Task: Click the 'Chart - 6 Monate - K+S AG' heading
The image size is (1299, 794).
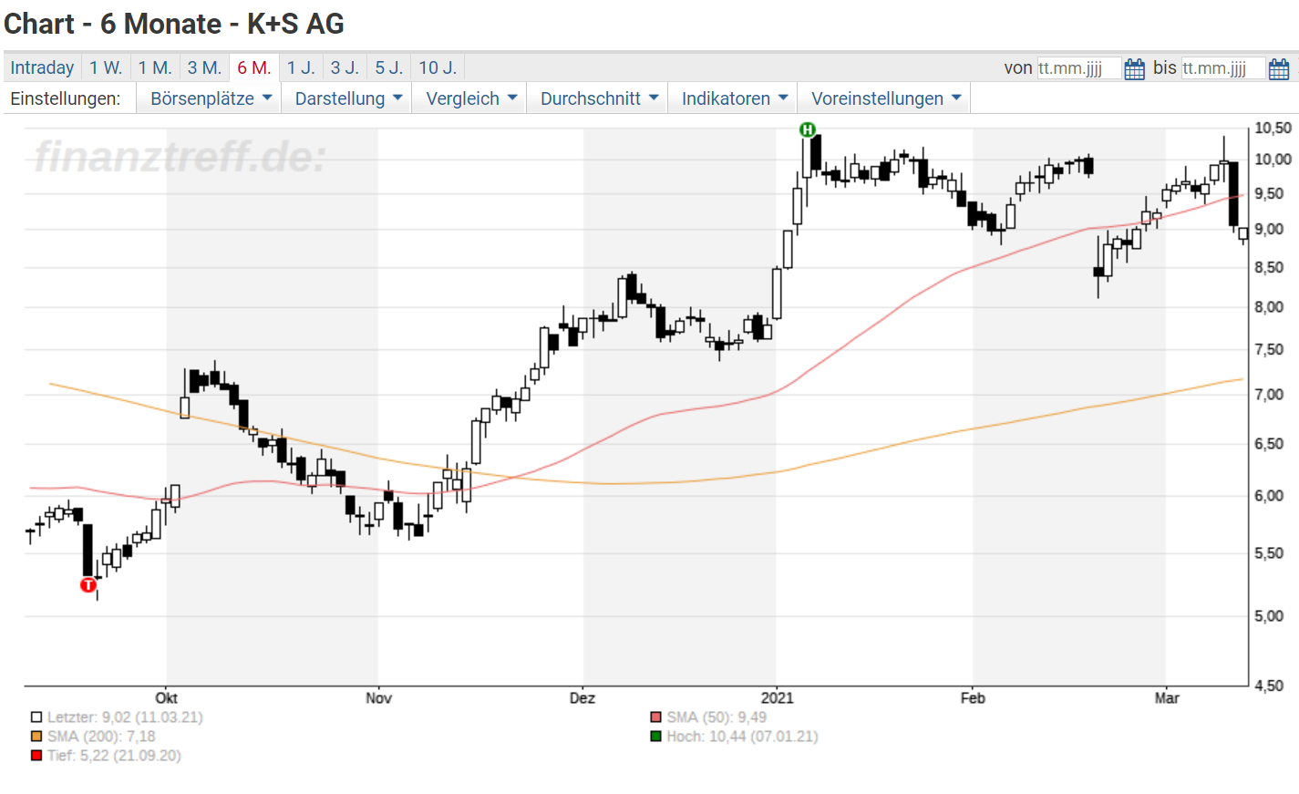Action: pos(174,24)
